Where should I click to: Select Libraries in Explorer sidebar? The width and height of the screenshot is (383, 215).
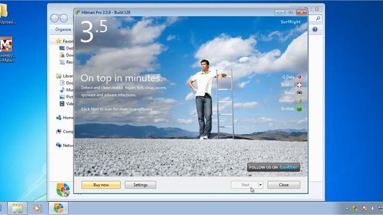click(65, 76)
